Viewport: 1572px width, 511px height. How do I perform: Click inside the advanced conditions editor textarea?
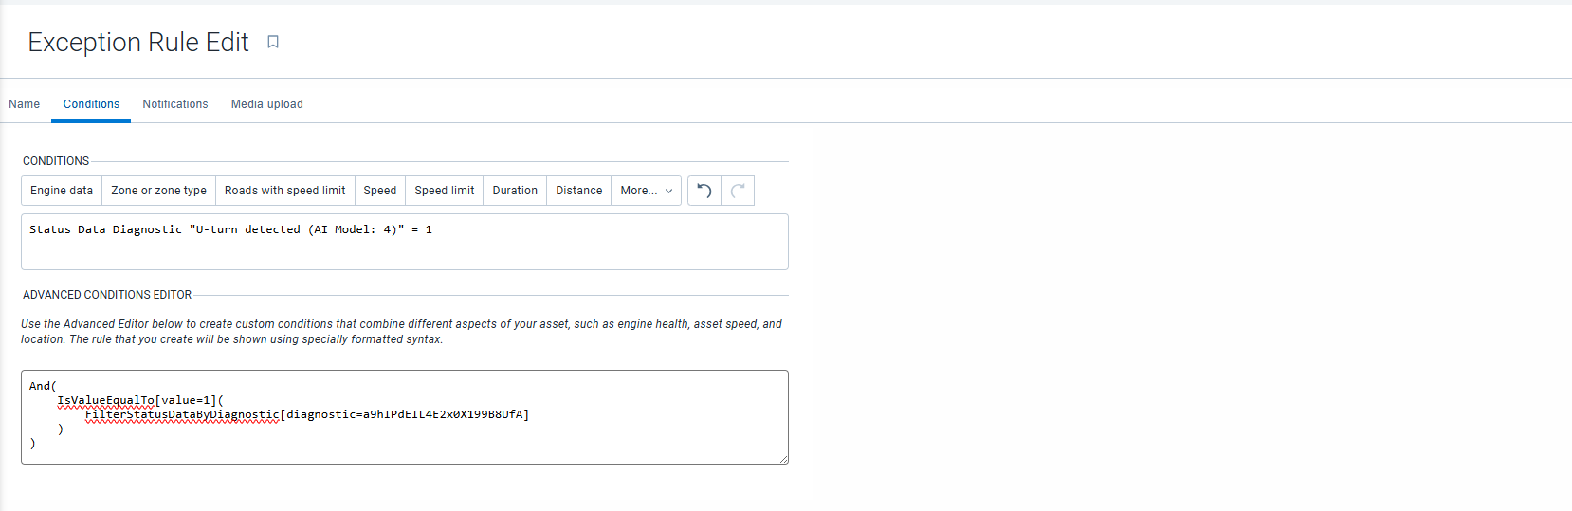click(405, 417)
